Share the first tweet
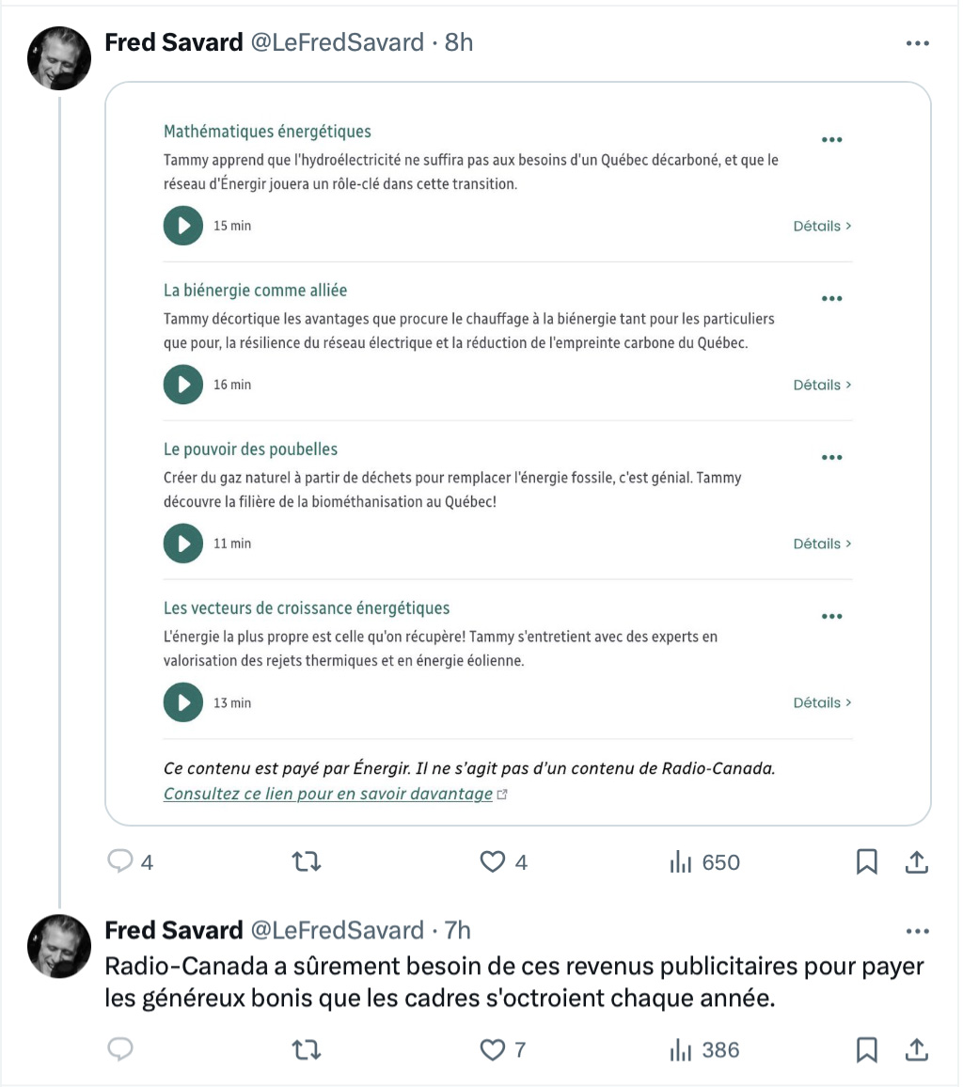This screenshot has width=963, height=1087. coord(917,861)
